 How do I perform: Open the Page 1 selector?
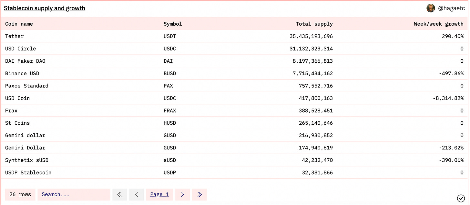pos(159,194)
